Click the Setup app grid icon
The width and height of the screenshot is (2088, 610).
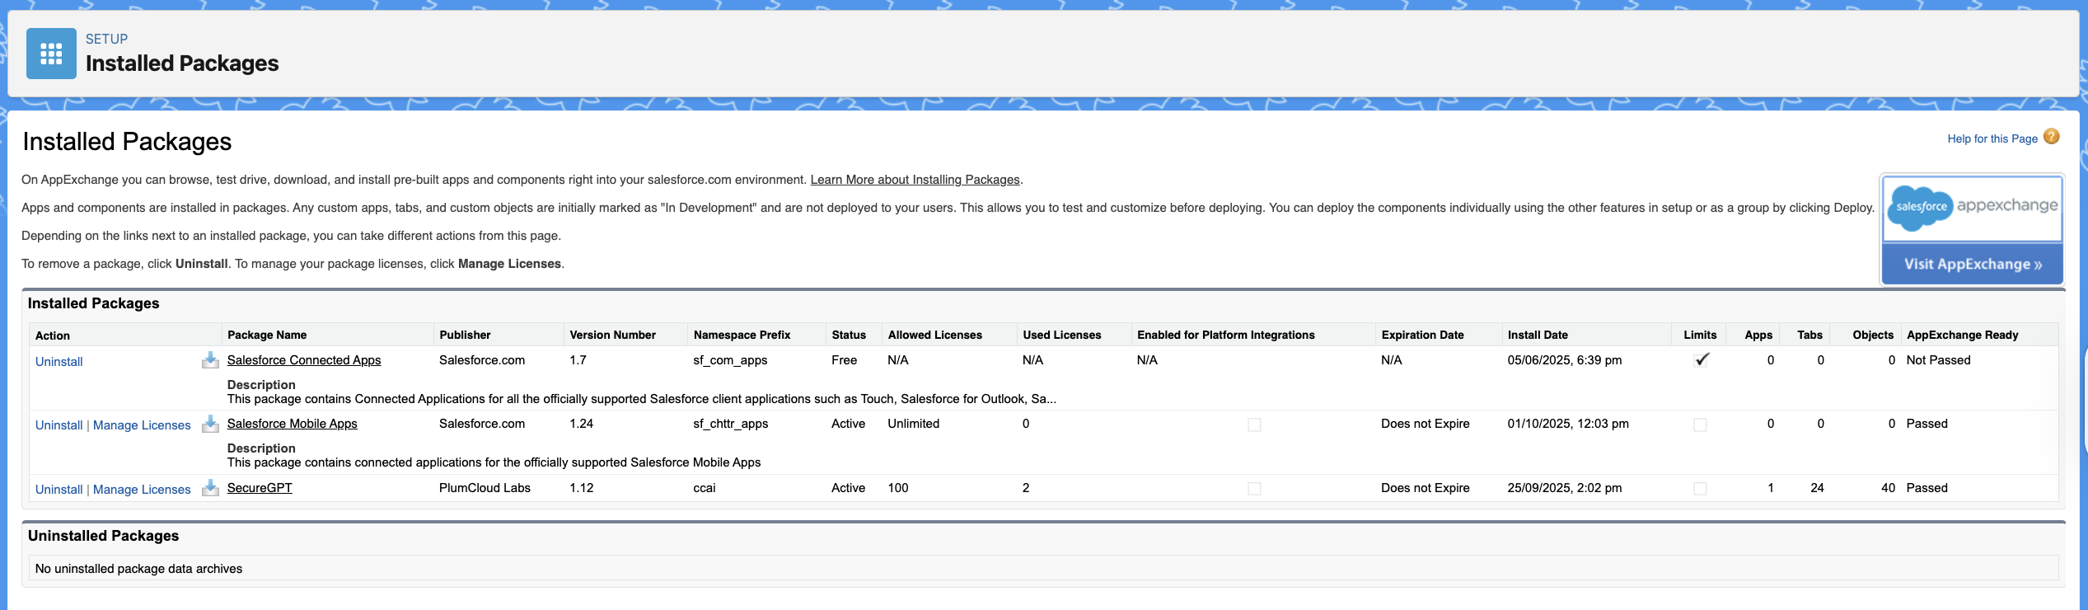pos(51,54)
